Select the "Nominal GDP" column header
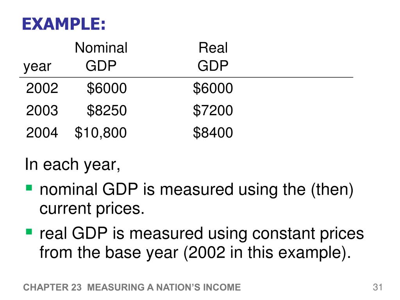This screenshot has height=300, width=400. [x=101, y=57]
